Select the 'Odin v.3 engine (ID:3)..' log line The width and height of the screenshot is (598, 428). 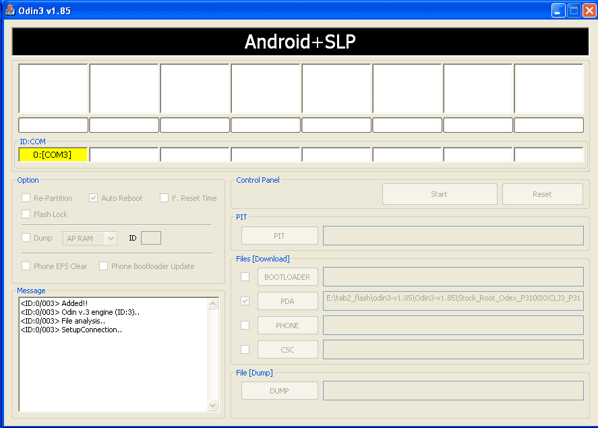80,312
